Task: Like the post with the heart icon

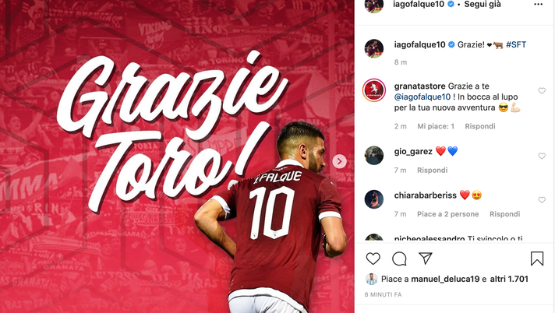Action: pos(373,258)
